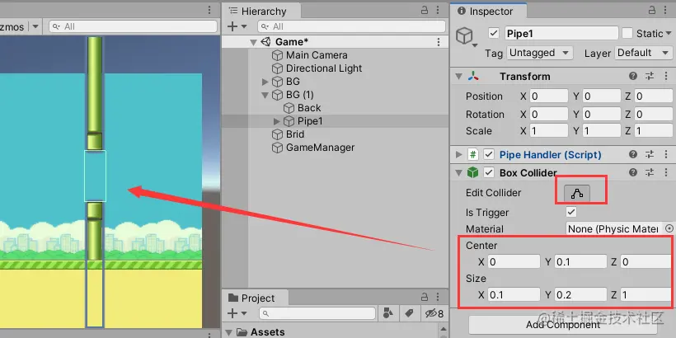Click the Add Component button
Image resolution: width=676 pixels, height=338 pixels.
562,324
